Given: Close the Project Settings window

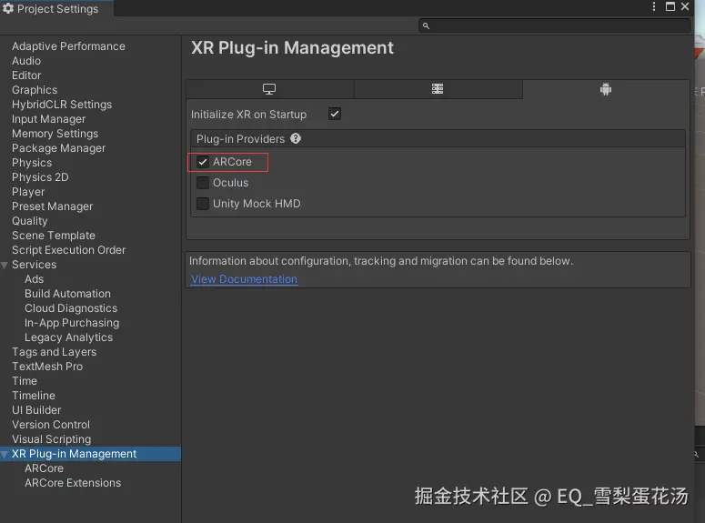Looking at the screenshot, I should coord(685,6).
